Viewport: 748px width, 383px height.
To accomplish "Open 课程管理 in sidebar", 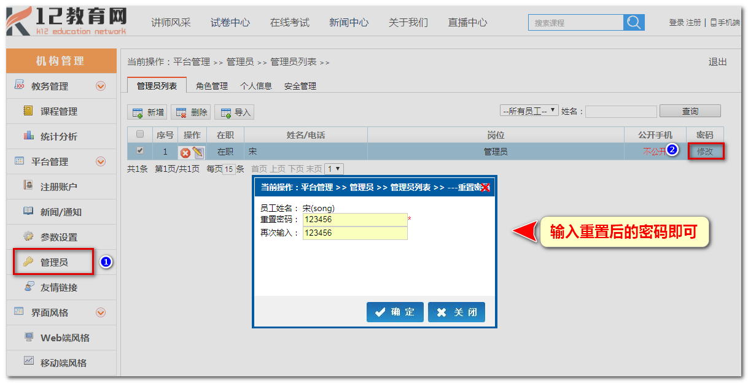I will 58,111.
